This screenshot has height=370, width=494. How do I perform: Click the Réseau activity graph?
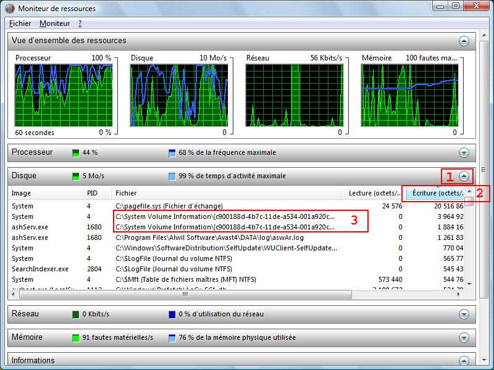294,95
